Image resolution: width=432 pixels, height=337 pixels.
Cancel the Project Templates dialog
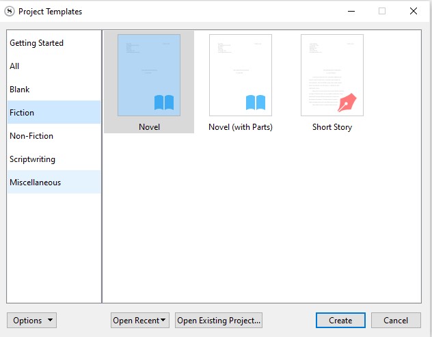pos(396,320)
